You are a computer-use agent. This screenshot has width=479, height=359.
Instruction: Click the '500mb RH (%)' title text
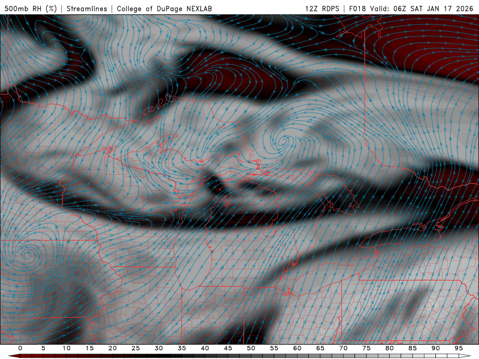point(31,8)
